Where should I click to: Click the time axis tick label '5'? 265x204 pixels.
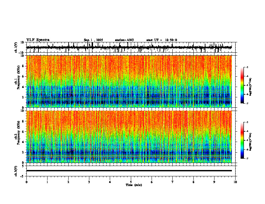click(x=131, y=182)
